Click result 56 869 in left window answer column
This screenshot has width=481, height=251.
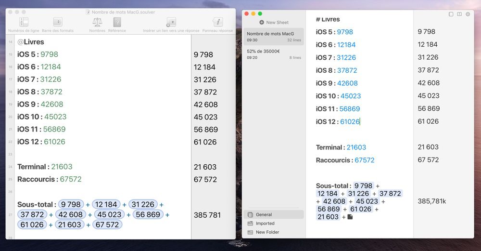pos(205,129)
